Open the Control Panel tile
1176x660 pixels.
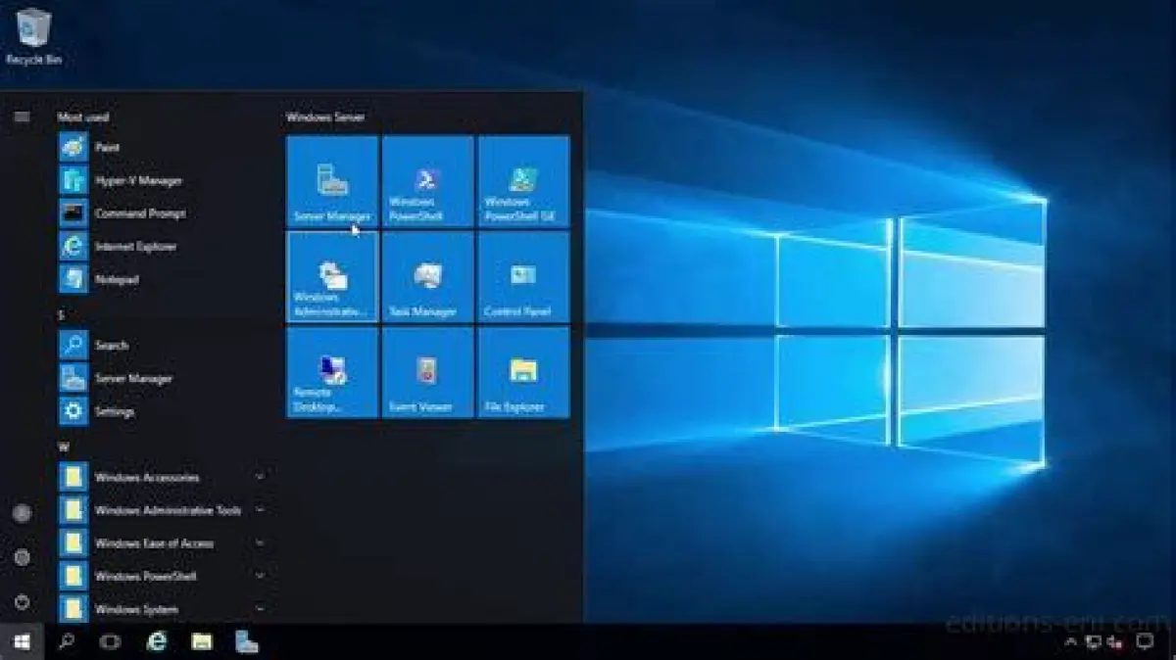[x=523, y=277]
